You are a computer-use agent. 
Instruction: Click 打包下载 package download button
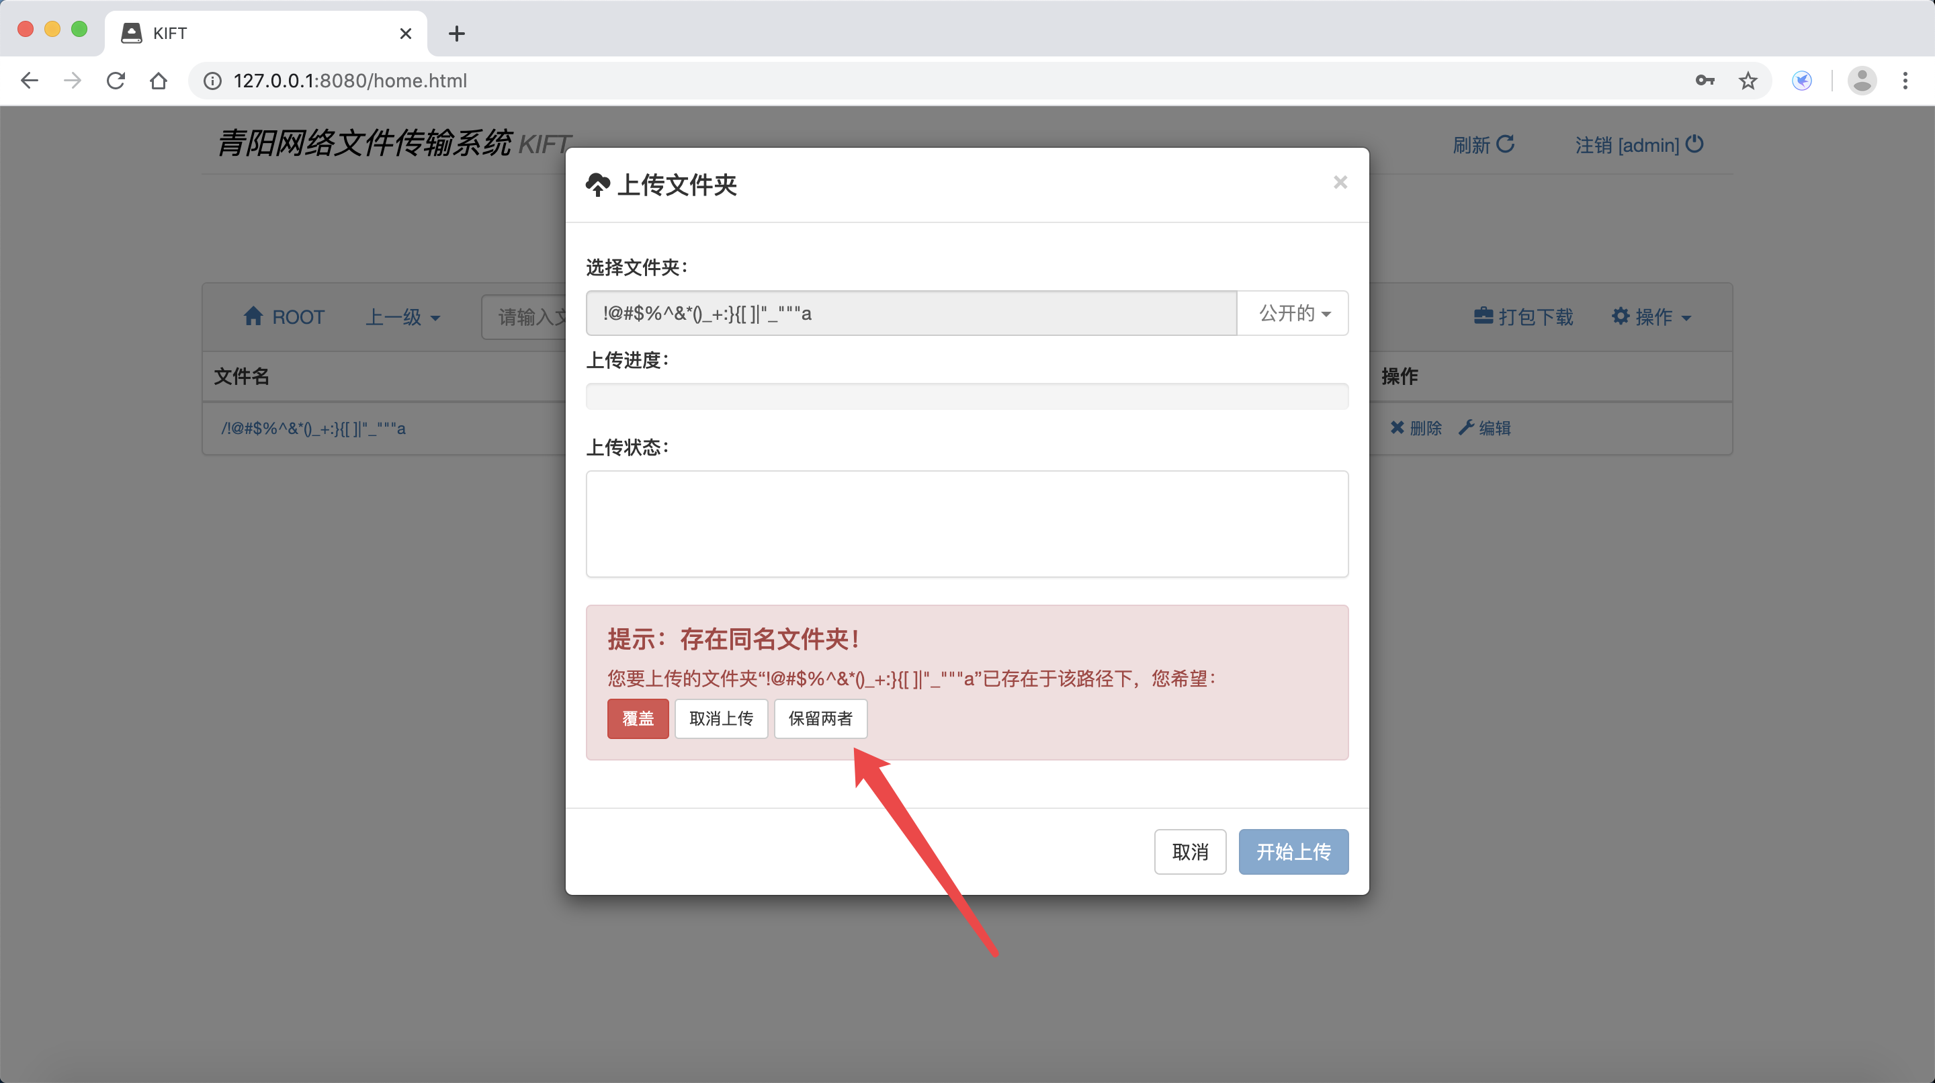[x=1523, y=317]
